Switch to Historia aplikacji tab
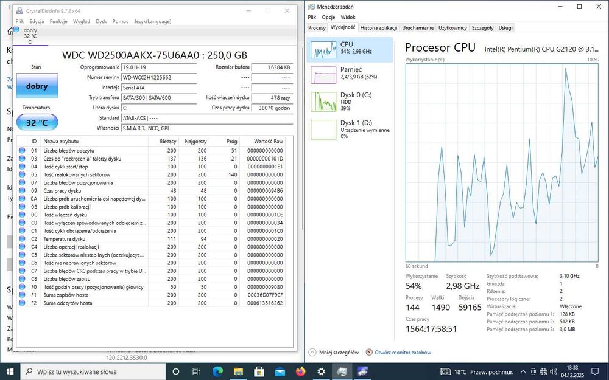This screenshot has width=609, height=380. coord(378,28)
